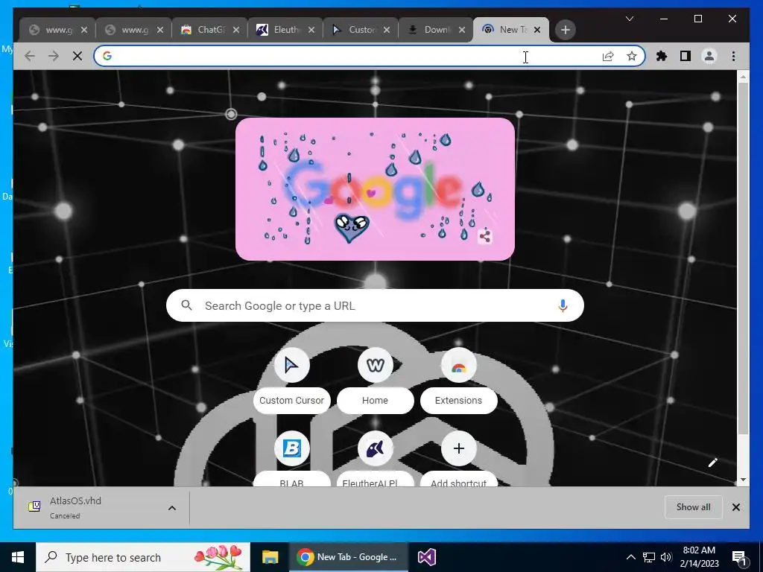Open the Home shortcut
The width and height of the screenshot is (763, 572).
pyautogui.click(x=376, y=379)
